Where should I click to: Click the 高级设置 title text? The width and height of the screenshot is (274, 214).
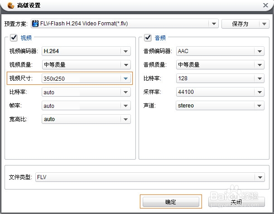(29, 5)
